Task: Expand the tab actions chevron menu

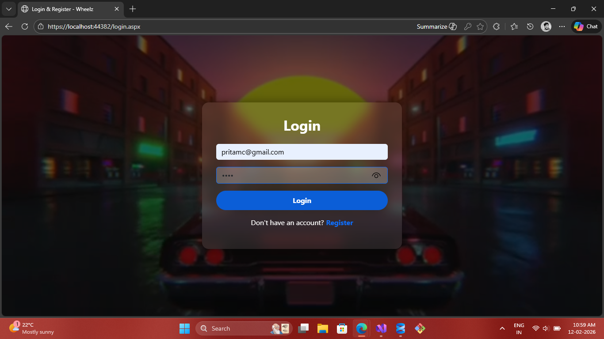Action: 8,9
